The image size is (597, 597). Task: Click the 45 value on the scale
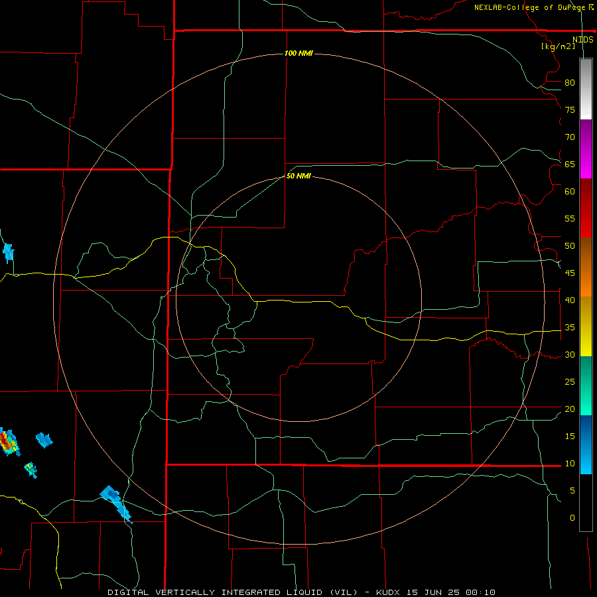(x=570, y=273)
